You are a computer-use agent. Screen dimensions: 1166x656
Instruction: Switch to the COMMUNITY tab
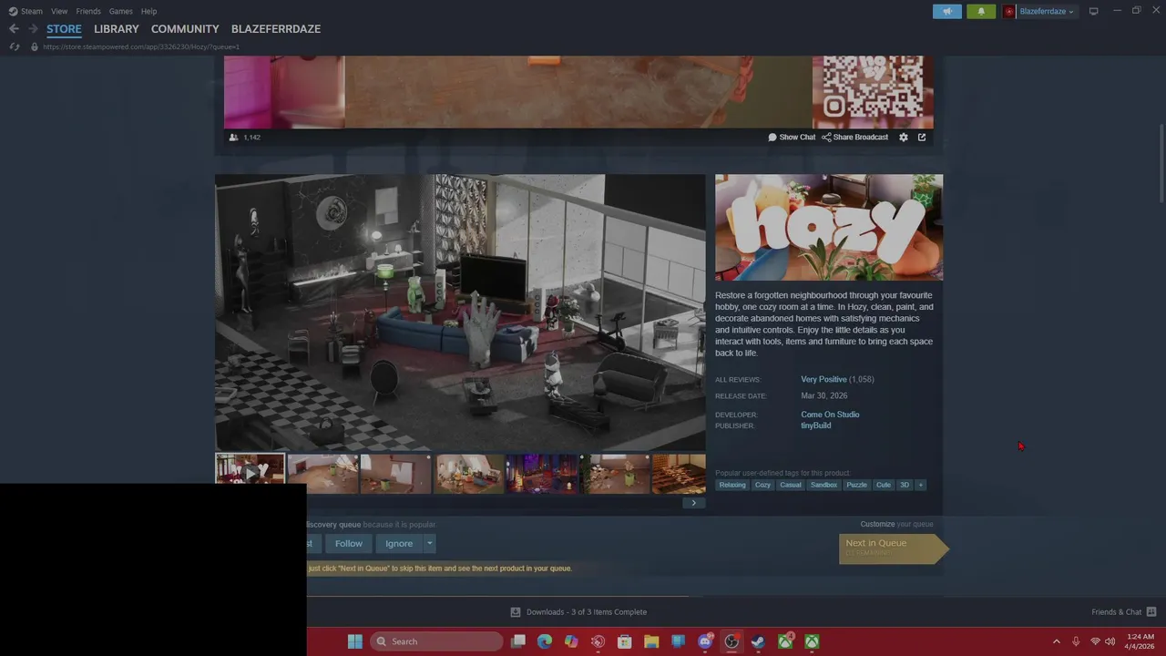click(x=185, y=29)
